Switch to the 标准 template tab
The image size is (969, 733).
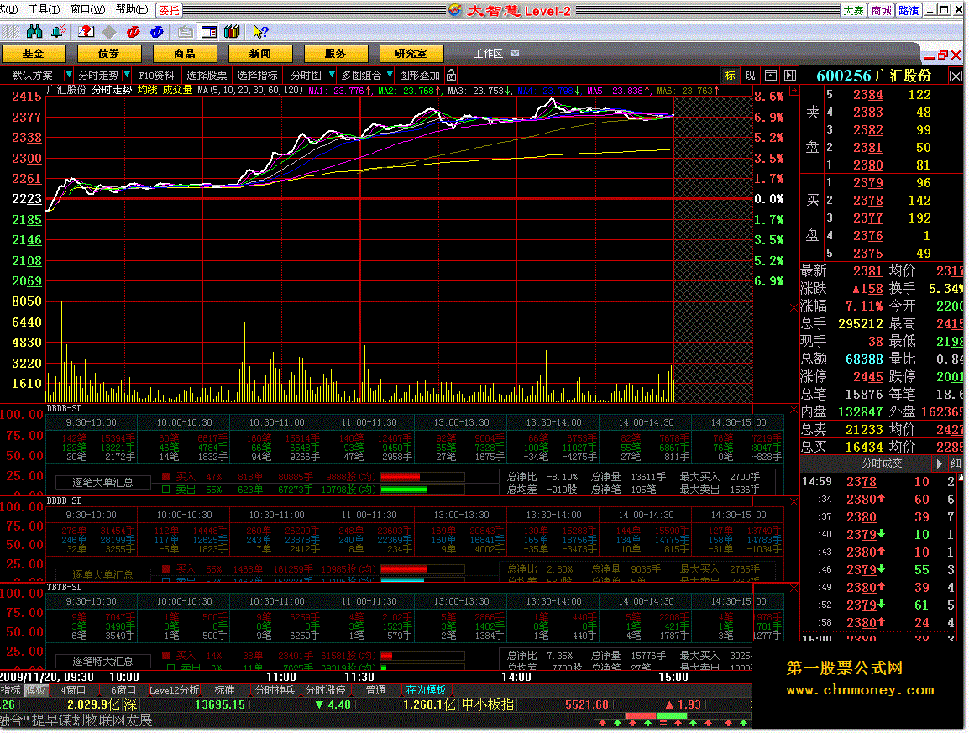pos(224,690)
